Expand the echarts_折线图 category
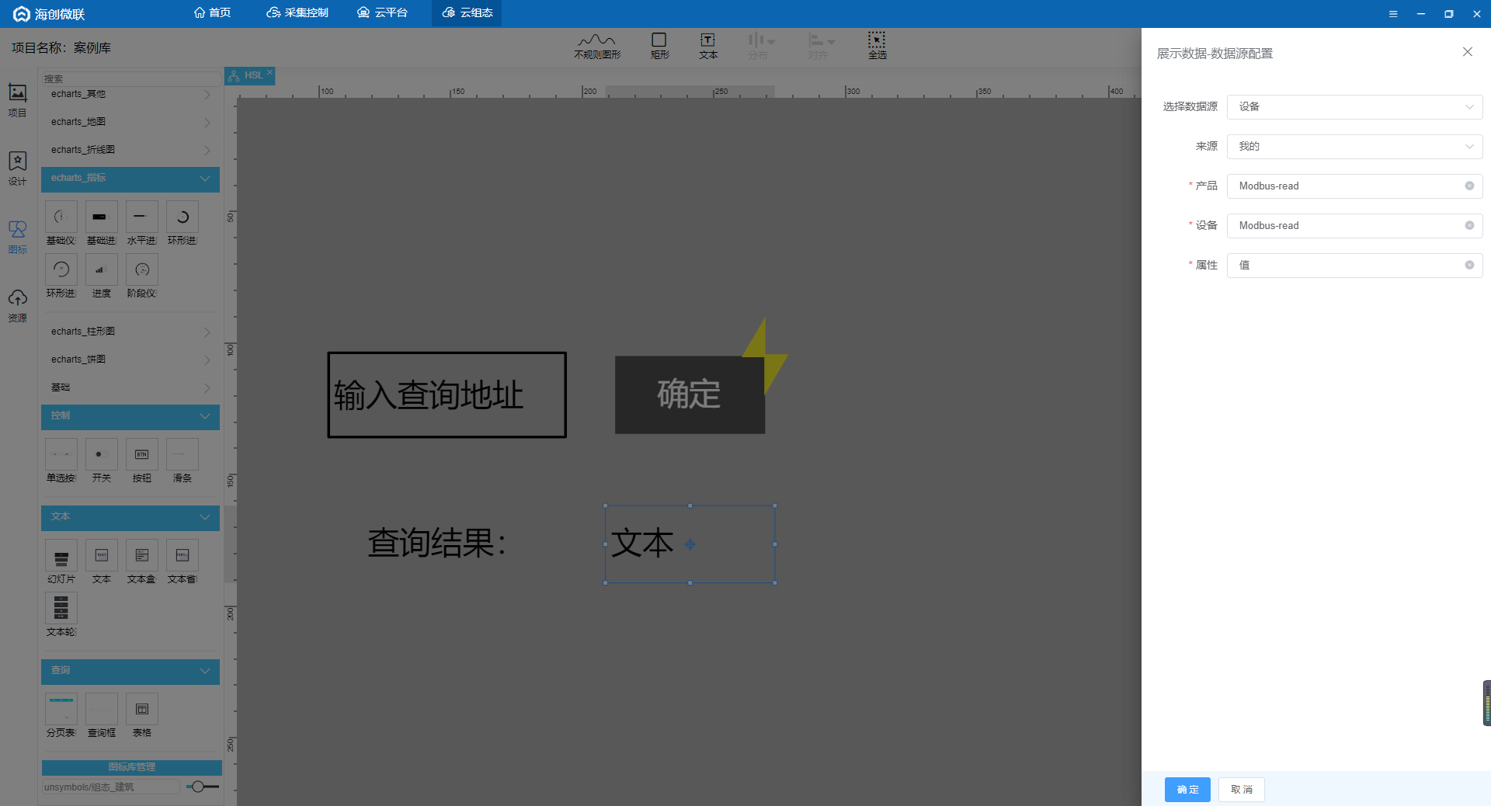 (130, 151)
